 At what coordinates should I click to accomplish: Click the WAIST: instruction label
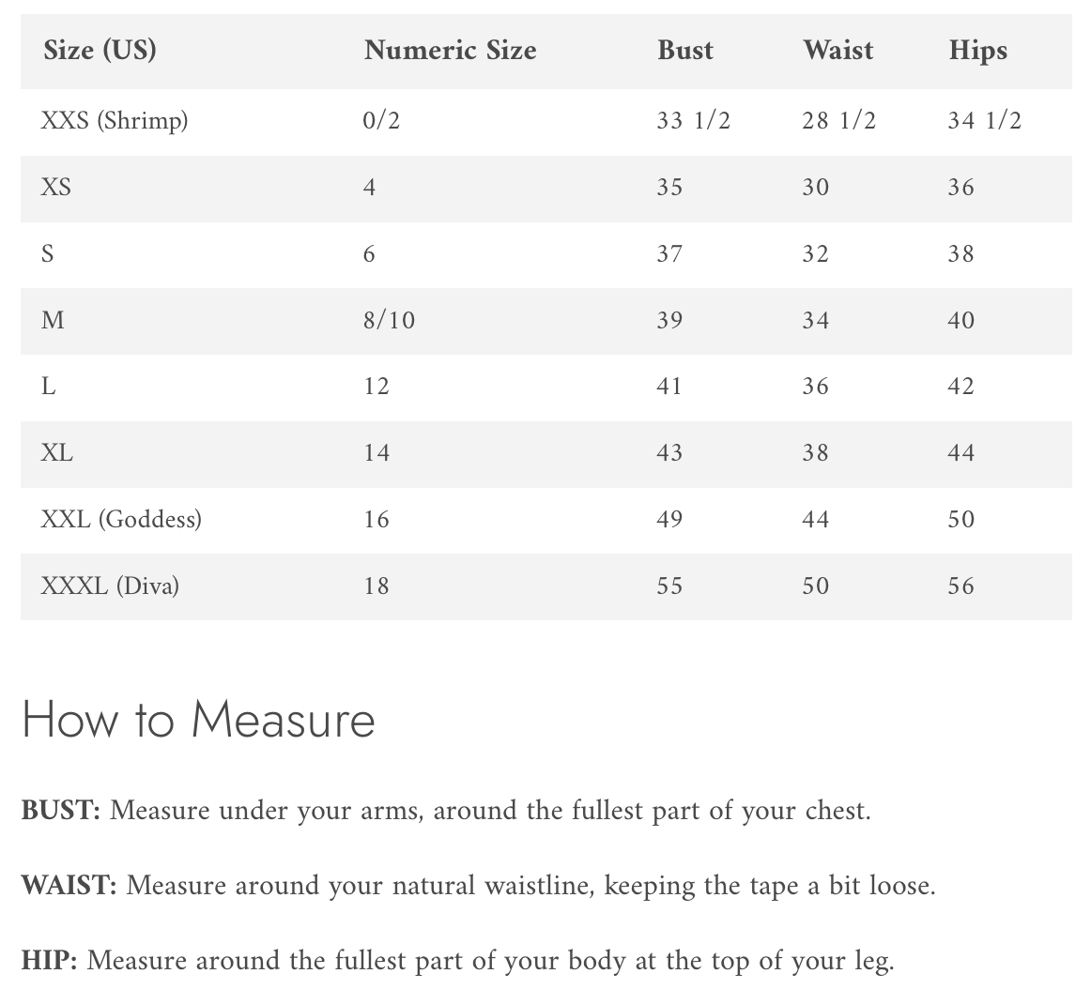point(69,886)
